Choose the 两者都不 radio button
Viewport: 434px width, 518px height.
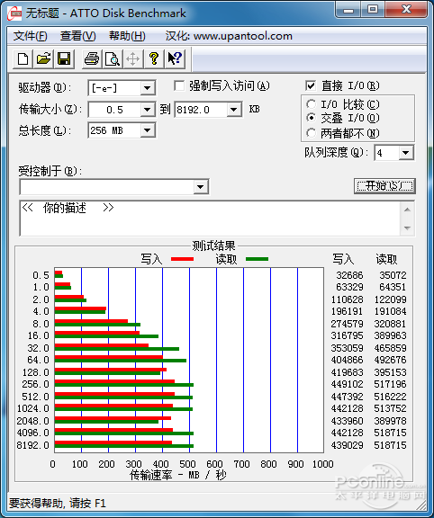pyautogui.click(x=311, y=133)
